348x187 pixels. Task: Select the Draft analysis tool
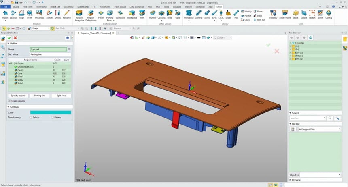pos(30,15)
